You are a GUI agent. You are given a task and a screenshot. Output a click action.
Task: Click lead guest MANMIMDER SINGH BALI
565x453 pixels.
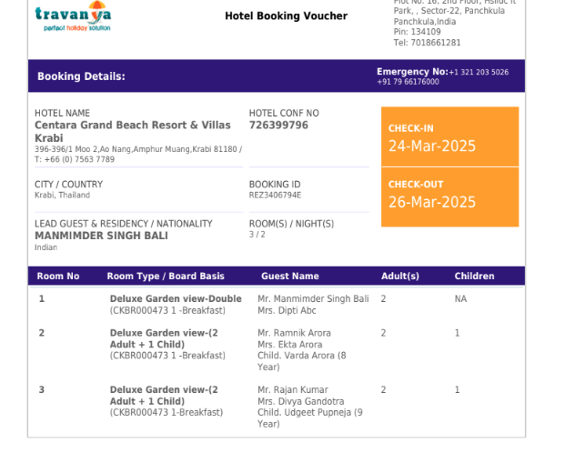pyautogui.click(x=101, y=236)
